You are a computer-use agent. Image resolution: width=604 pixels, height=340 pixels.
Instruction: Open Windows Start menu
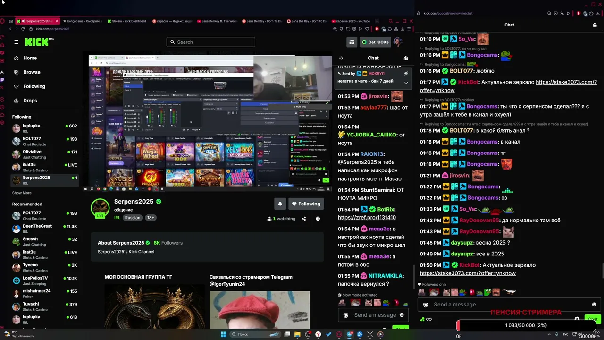[224, 334]
